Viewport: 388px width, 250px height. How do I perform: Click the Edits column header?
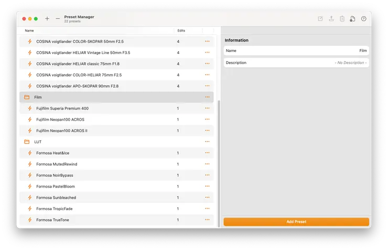pyautogui.click(x=181, y=31)
